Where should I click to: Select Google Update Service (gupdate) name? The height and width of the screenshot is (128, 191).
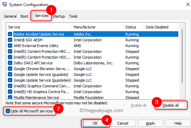pos(41,74)
